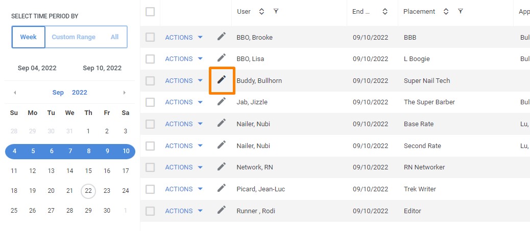
Task: Open ACTIONS dropdown for Network, RN
Action: point(184,167)
